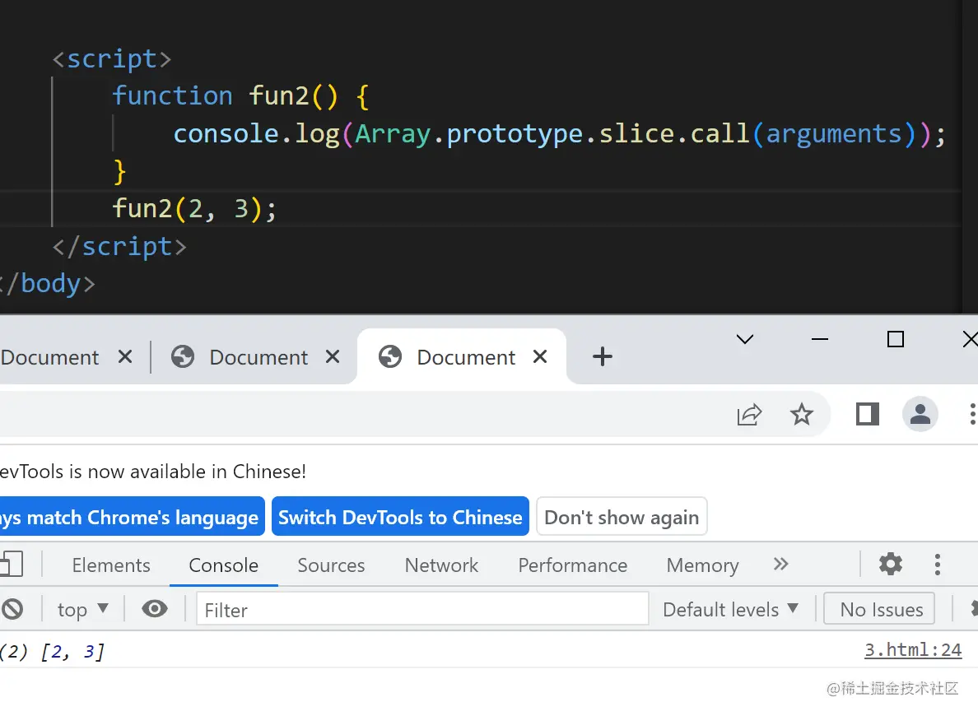978x716 pixels.
Task: Bookmark this page with the star icon
Action: pyautogui.click(x=801, y=414)
